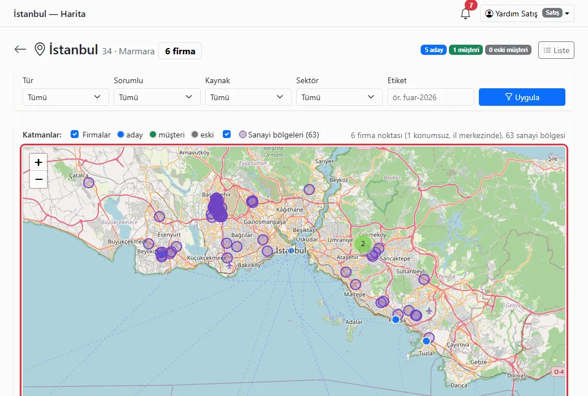The width and height of the screenshot is (588, 396).
Task: Click the İstanbul — Harita page title
Action: coord(50,14)
